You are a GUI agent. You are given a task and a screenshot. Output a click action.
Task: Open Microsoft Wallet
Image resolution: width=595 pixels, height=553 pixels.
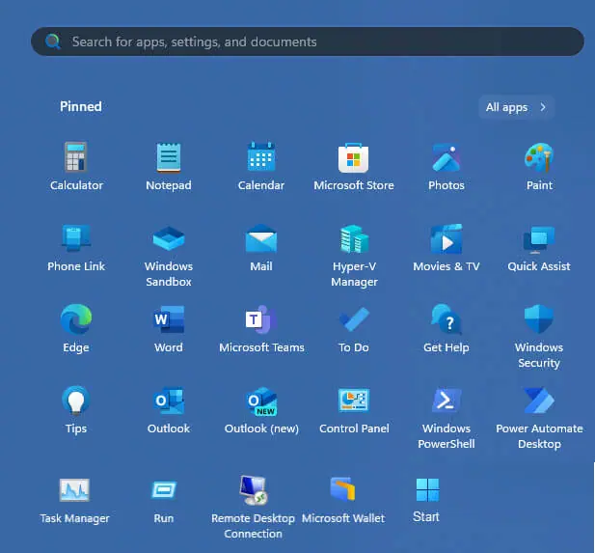343,500
